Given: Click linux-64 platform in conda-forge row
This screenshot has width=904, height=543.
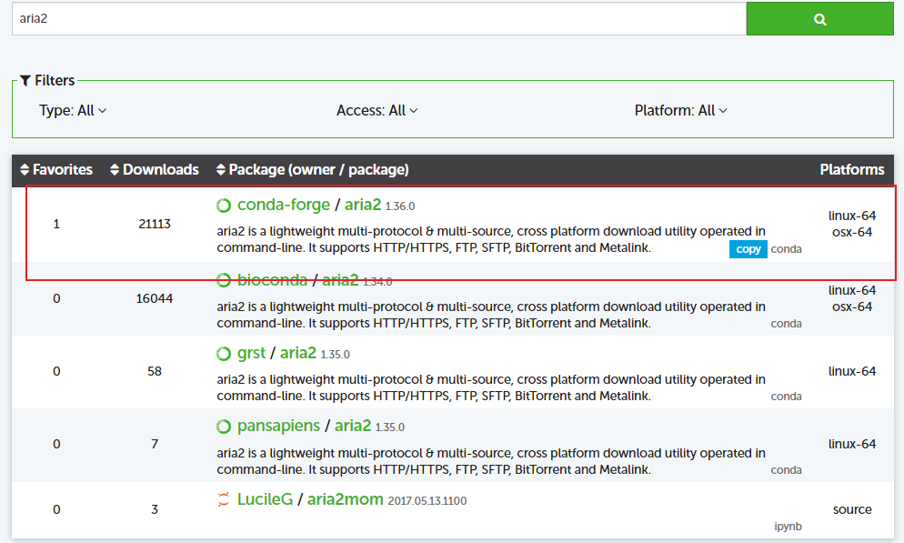Looking at the screenshot, I should (x=852, y=216).
